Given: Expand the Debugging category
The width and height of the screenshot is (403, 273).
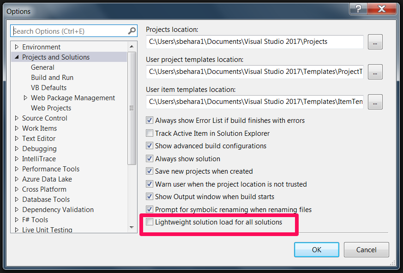Looking at the screenshot, I should click(x=17, y=148).
